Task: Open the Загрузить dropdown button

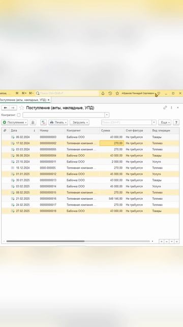Action: (79, 123)
